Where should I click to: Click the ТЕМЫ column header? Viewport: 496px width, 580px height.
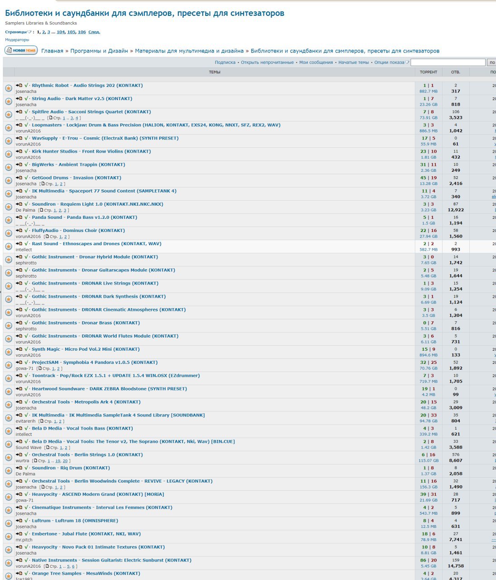tap(215, 72)
